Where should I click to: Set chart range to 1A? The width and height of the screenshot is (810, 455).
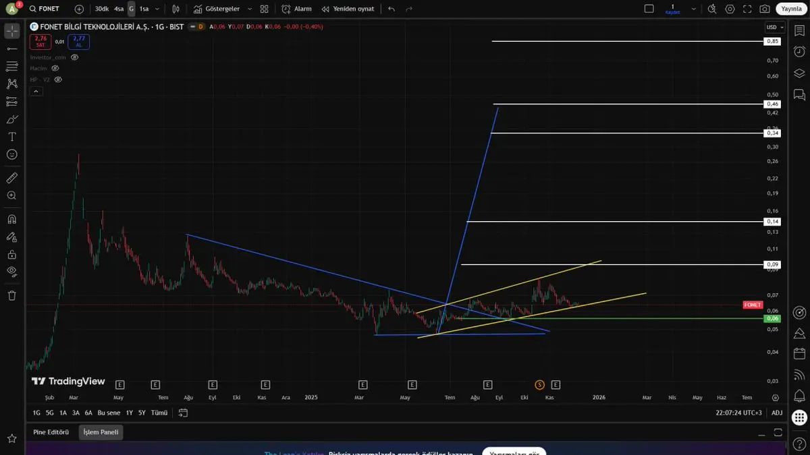coord(63,413)
